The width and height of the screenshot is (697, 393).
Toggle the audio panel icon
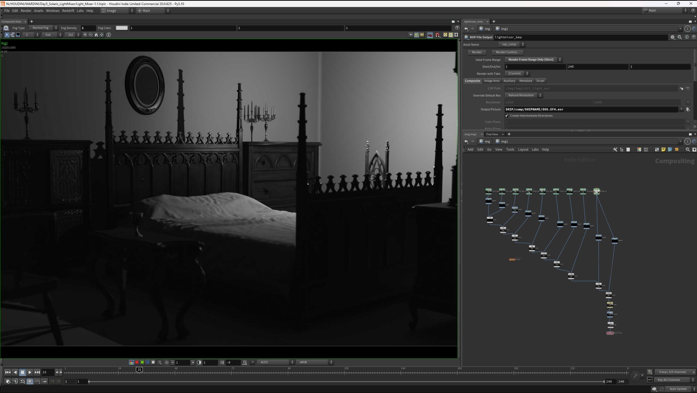click(15, 381)
